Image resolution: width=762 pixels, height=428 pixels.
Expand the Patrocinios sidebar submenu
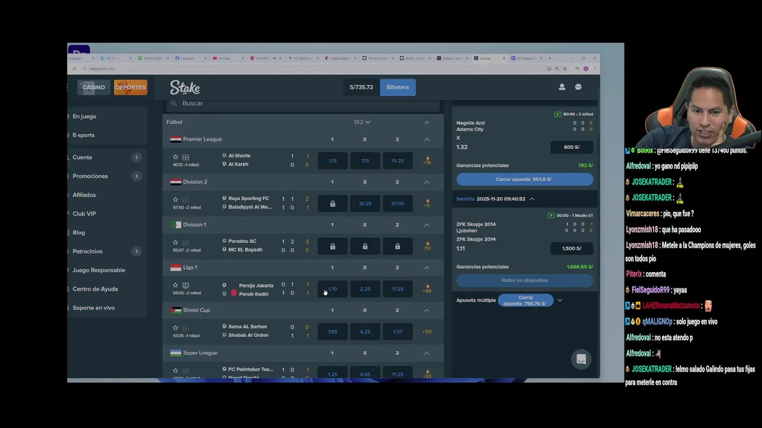(x=136, y=251)
